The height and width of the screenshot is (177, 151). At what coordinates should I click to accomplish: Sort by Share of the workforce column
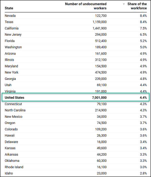point(137,6)
